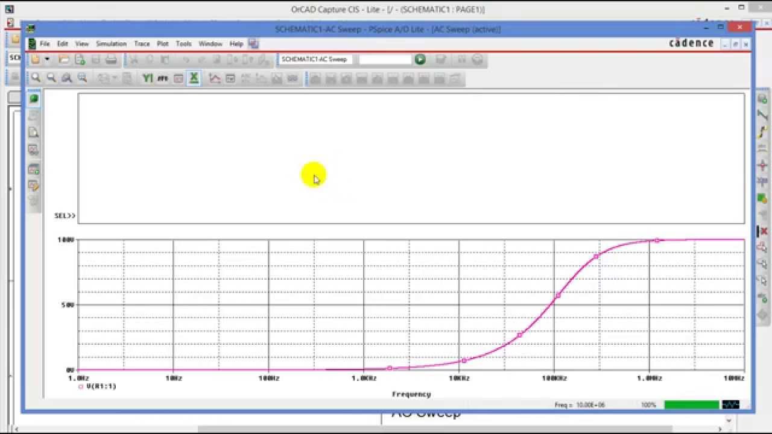Open the File menu in PSpice
Viewport: 772px width, 434px height.
pos(45,44)
